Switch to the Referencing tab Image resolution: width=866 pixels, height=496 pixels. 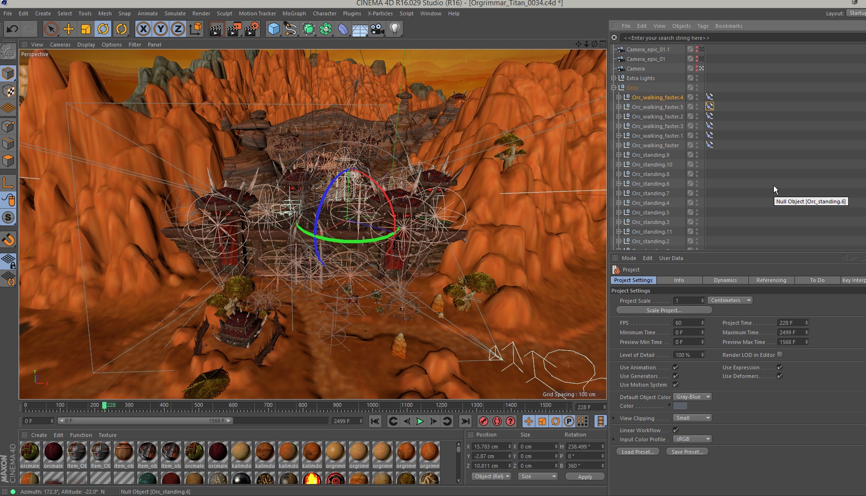(771, 280)
